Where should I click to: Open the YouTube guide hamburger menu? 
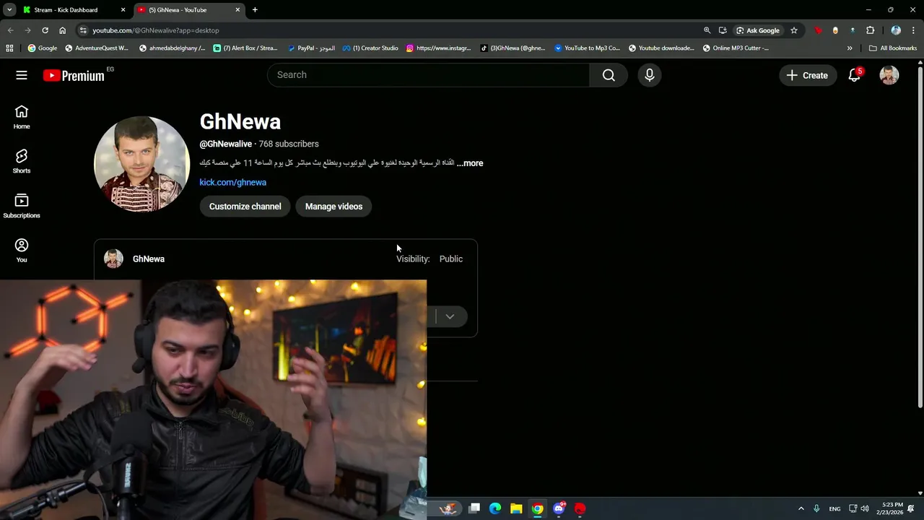click(22, 75)
